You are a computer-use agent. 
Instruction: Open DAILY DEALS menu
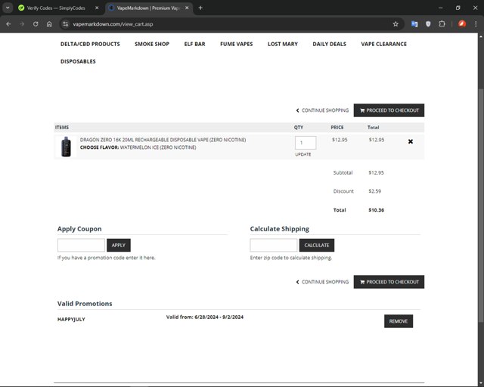(x=330, y=44)
